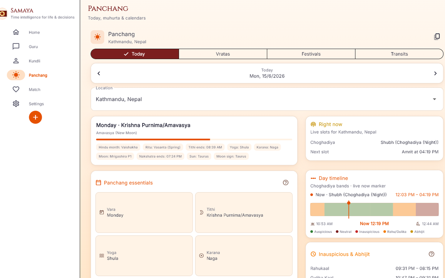Open Match from sidebar label
Screen dimensions: 445x278
[34, 89]
